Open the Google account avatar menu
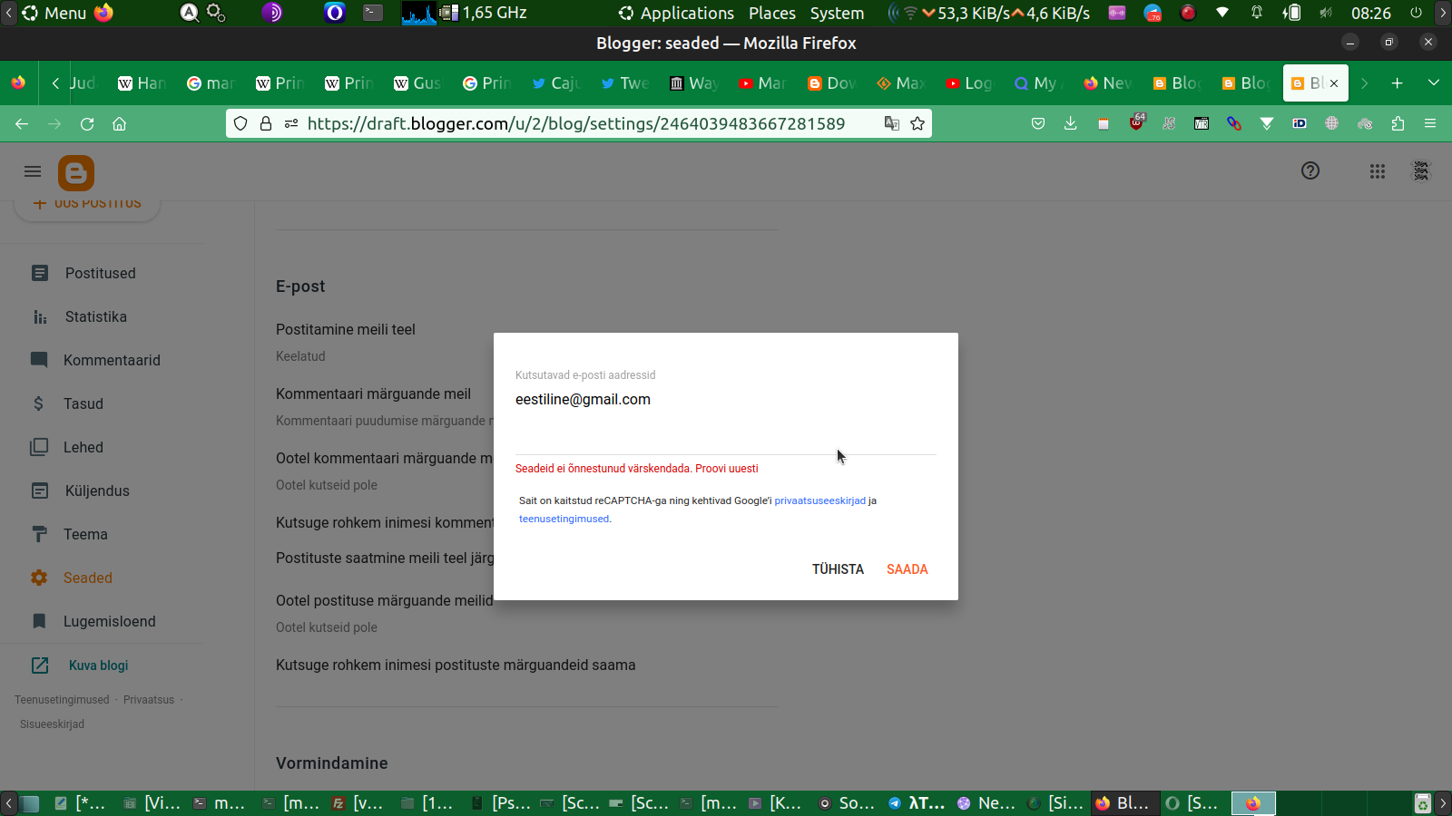The height and width of the screenshot is (816, 1452). [x=1421, y=170]
